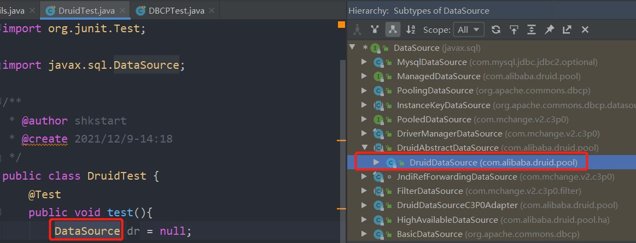Click 'DataSource' in the javax.sql import line
The width and height of the screenshot is (636, 243).
[146, 65]
